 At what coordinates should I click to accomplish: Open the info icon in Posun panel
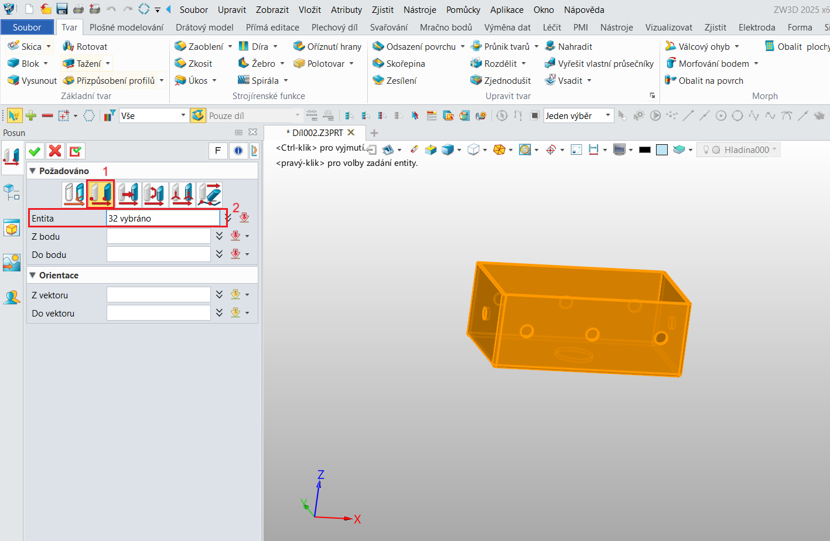(238, 151)
